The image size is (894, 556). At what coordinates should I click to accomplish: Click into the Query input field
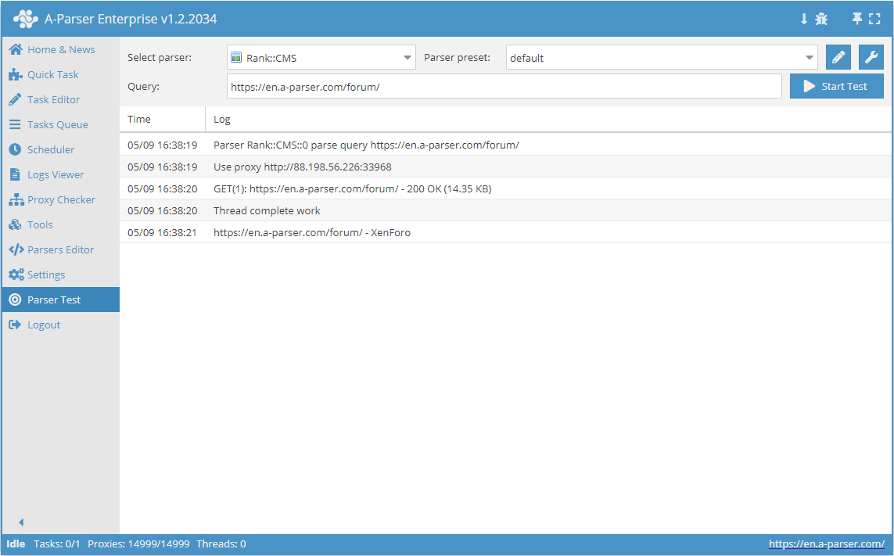pos(504,87)
